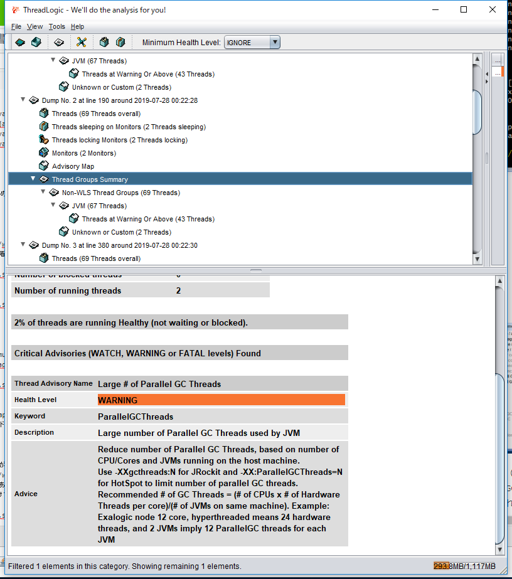Click the details pane scrollbar up arrow
Image resolution: width=512 pixels, height=579 pixels.
(499, 280)
